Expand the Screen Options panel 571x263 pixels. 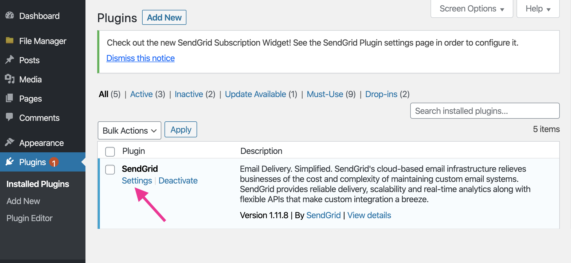[x=472, y=9]
